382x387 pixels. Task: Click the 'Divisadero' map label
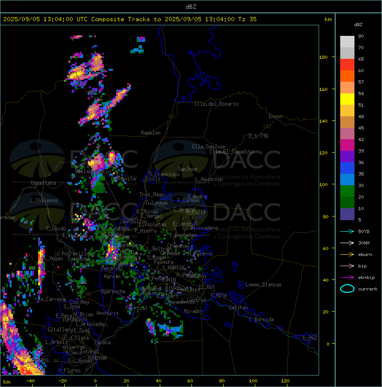(204, 228)
